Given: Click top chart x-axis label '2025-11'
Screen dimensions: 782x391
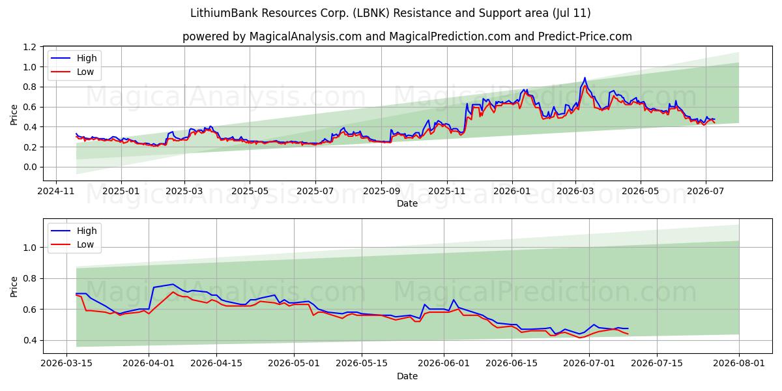Looking at the screenshot, I should 447,192.
